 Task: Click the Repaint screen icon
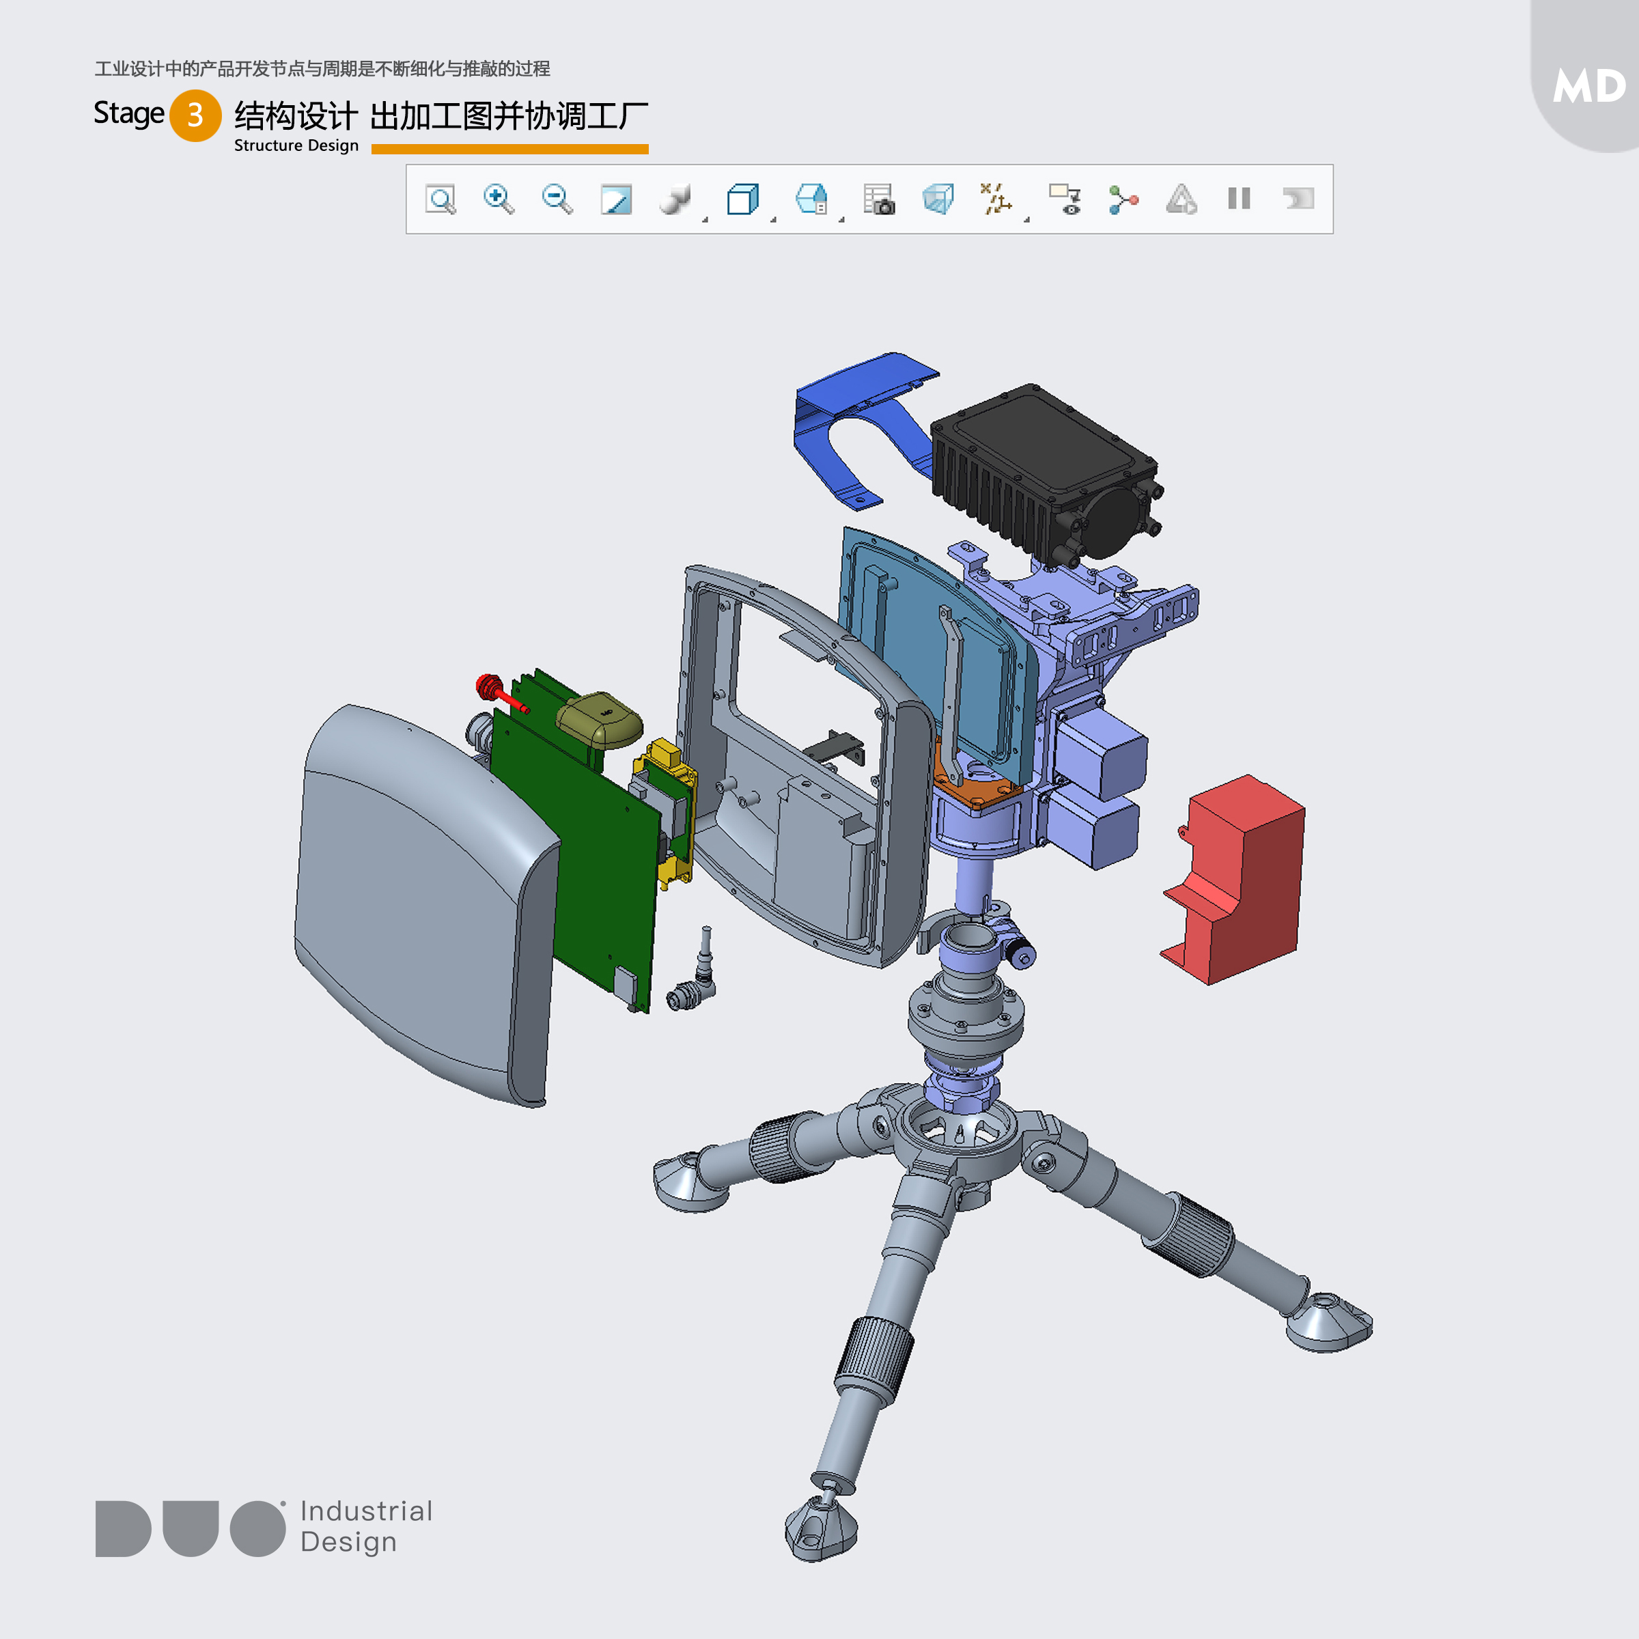616,200
